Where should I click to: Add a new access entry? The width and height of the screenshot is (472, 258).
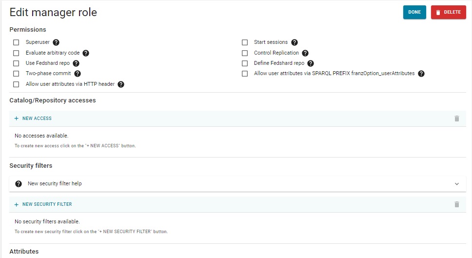click(x=33, y=119)
